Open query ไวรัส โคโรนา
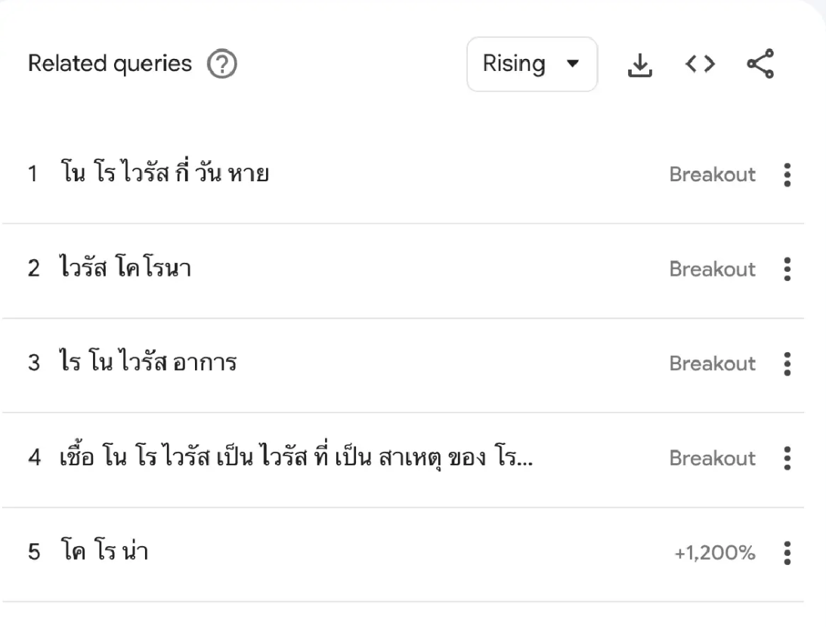 (x=125, y=267)
